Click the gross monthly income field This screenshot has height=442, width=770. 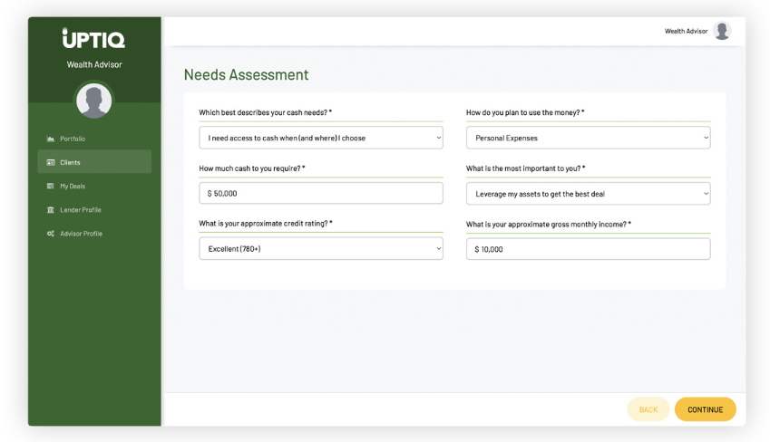tap(588, 249)
